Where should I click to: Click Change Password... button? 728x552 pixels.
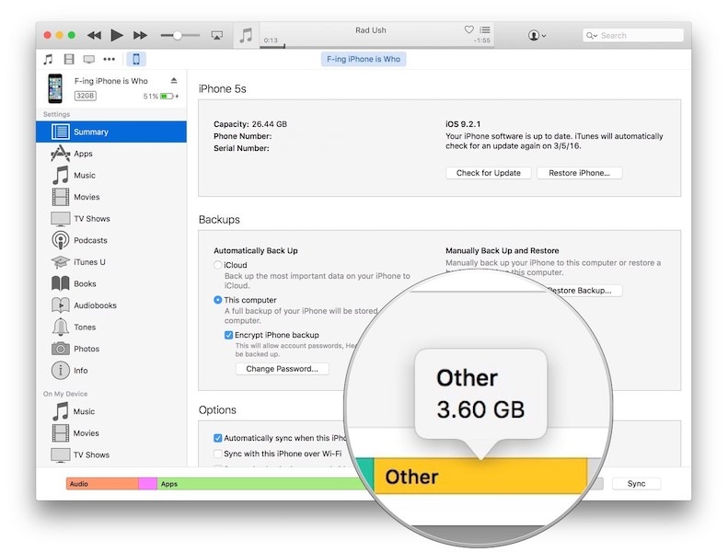[283, 369]
